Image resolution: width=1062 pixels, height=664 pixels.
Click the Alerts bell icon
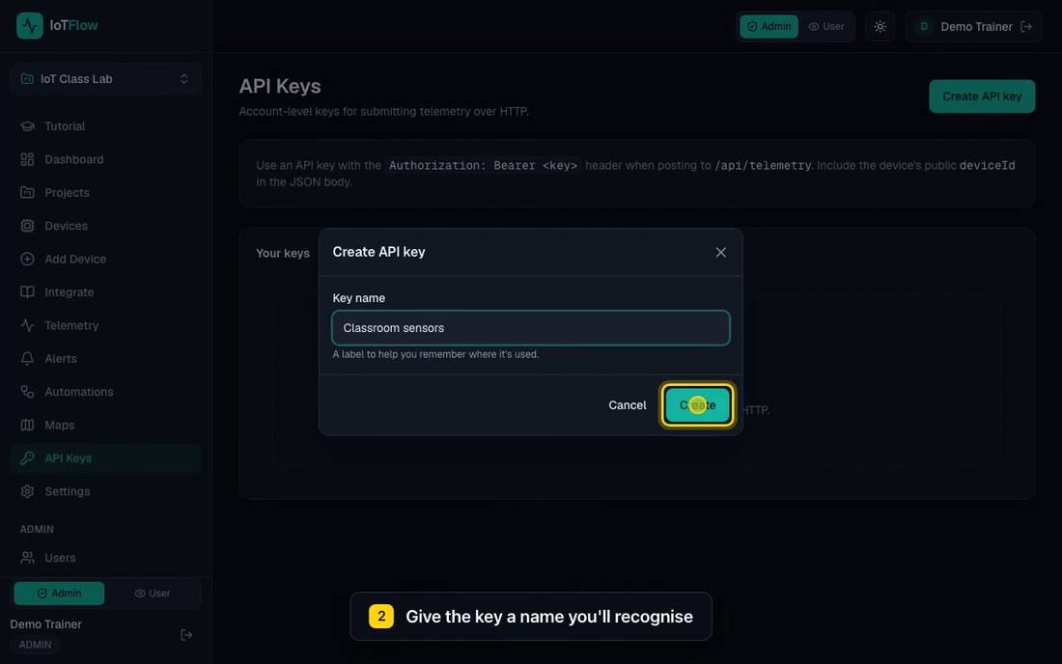click(x=27, y=359)
